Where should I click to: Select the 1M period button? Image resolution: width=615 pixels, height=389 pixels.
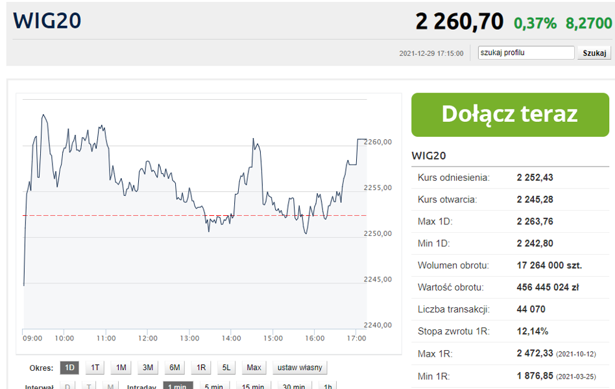click(121, 368)
